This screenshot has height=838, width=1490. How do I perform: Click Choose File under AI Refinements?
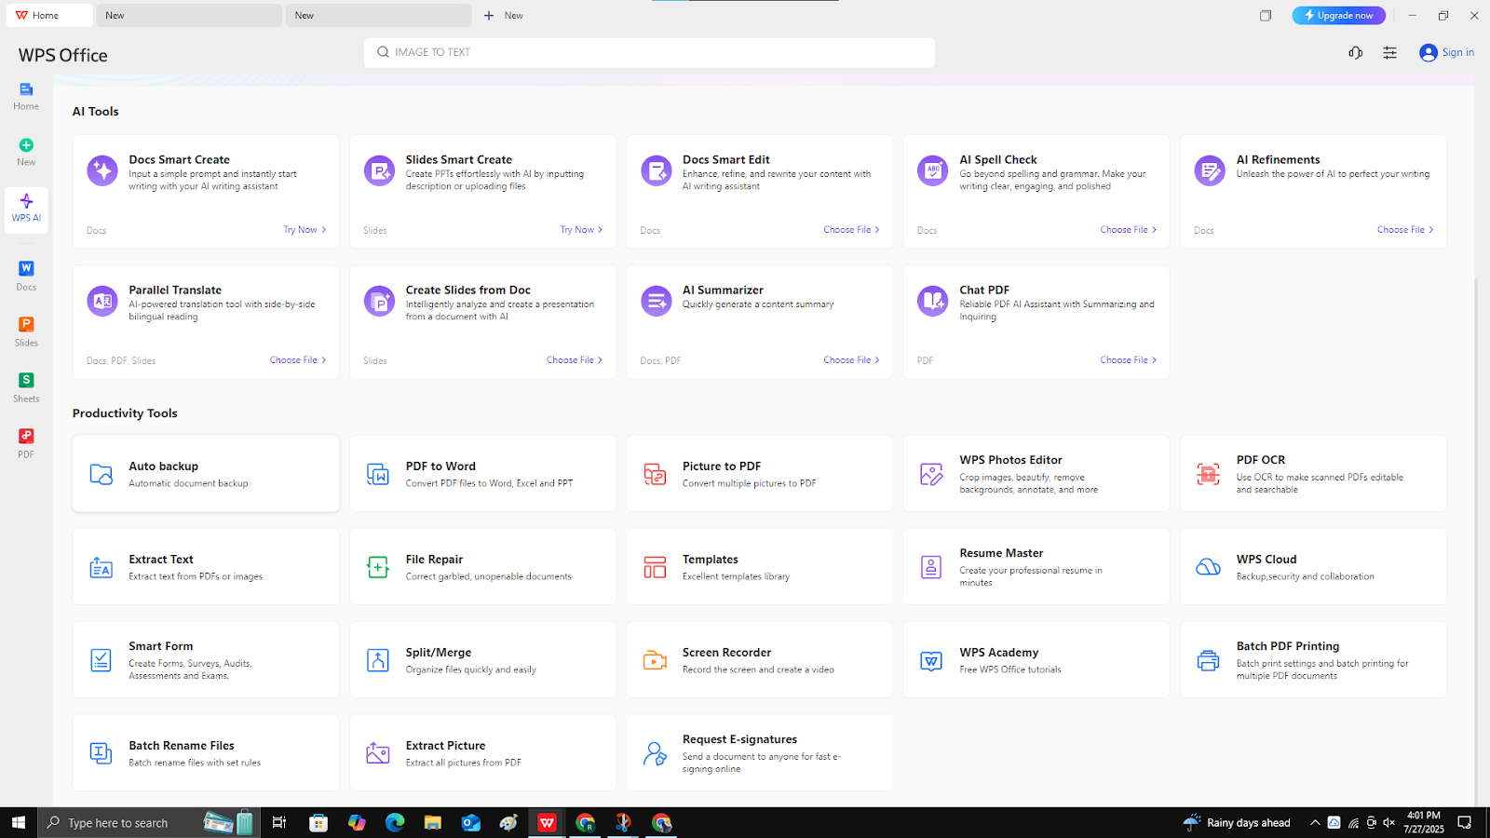1405,230
